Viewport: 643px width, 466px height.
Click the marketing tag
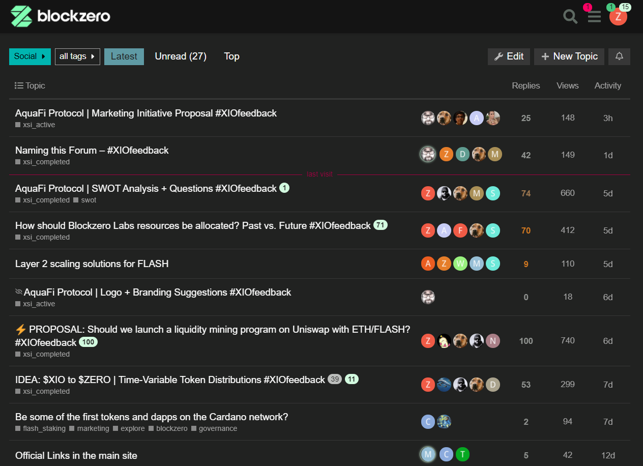click(x=89, y=428)
